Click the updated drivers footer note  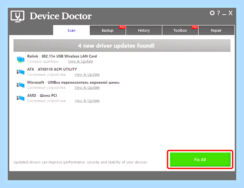(80, 162)
